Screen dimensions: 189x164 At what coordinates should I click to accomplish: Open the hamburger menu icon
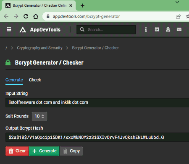coord(9,29)
